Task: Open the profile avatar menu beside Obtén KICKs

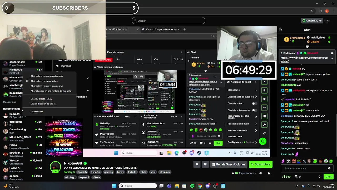Action: click(x=328, y=21)
